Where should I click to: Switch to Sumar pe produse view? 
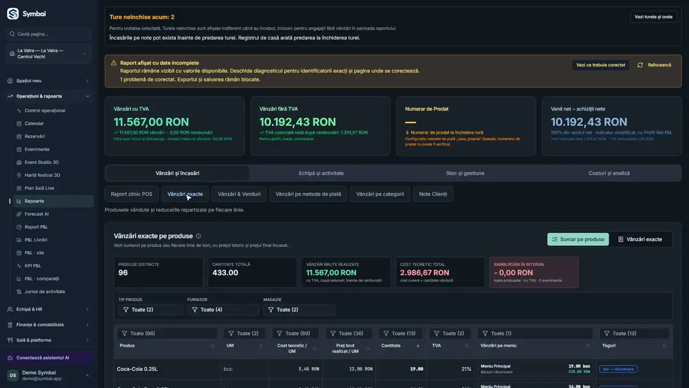578,239
